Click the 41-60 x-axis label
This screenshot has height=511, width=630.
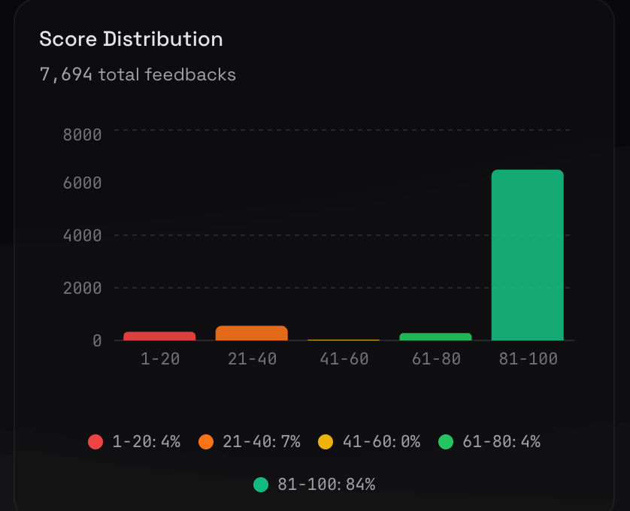tap(344, 359)
